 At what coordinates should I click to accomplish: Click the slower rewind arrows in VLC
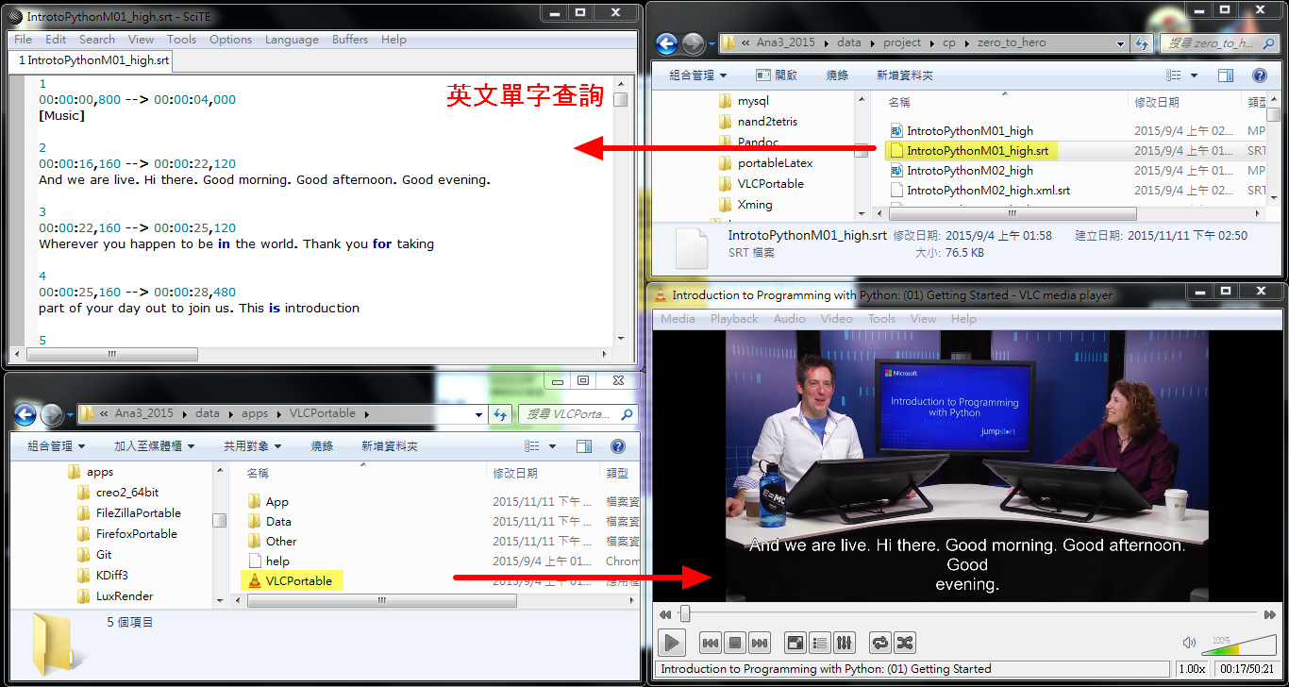(665, 614)
